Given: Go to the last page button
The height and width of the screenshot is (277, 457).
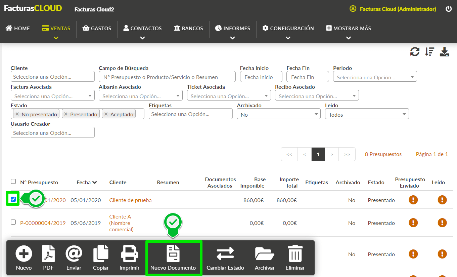Looking at the screenshot, I should coord(347,154).
